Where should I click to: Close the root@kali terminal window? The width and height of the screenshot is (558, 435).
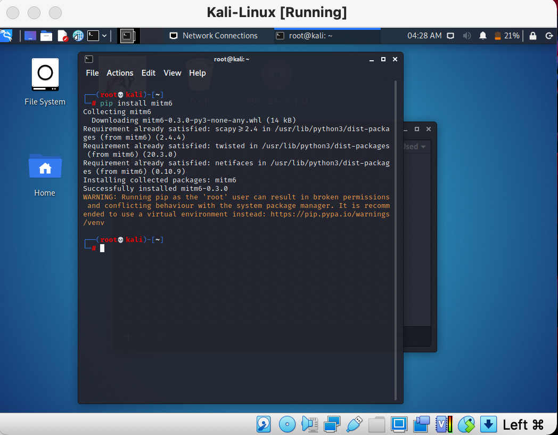click(395, 59)
